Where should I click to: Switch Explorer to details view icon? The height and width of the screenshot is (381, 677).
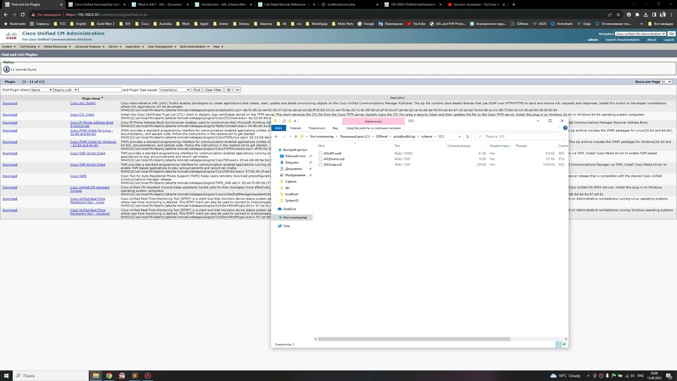(x=559, y=344)
